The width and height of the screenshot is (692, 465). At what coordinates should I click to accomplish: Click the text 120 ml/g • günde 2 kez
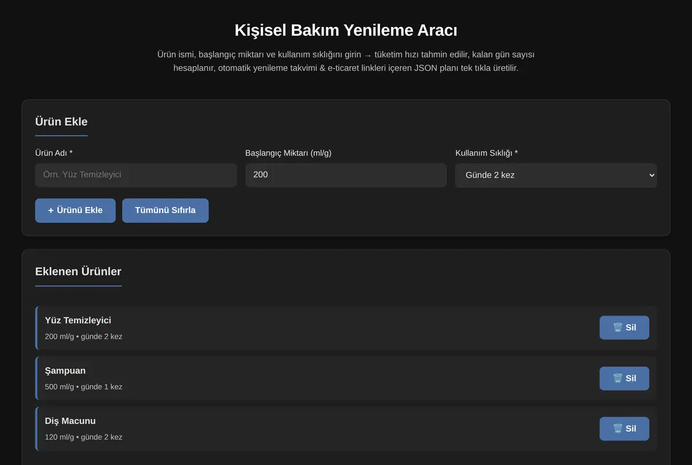(x=84, y=437)
